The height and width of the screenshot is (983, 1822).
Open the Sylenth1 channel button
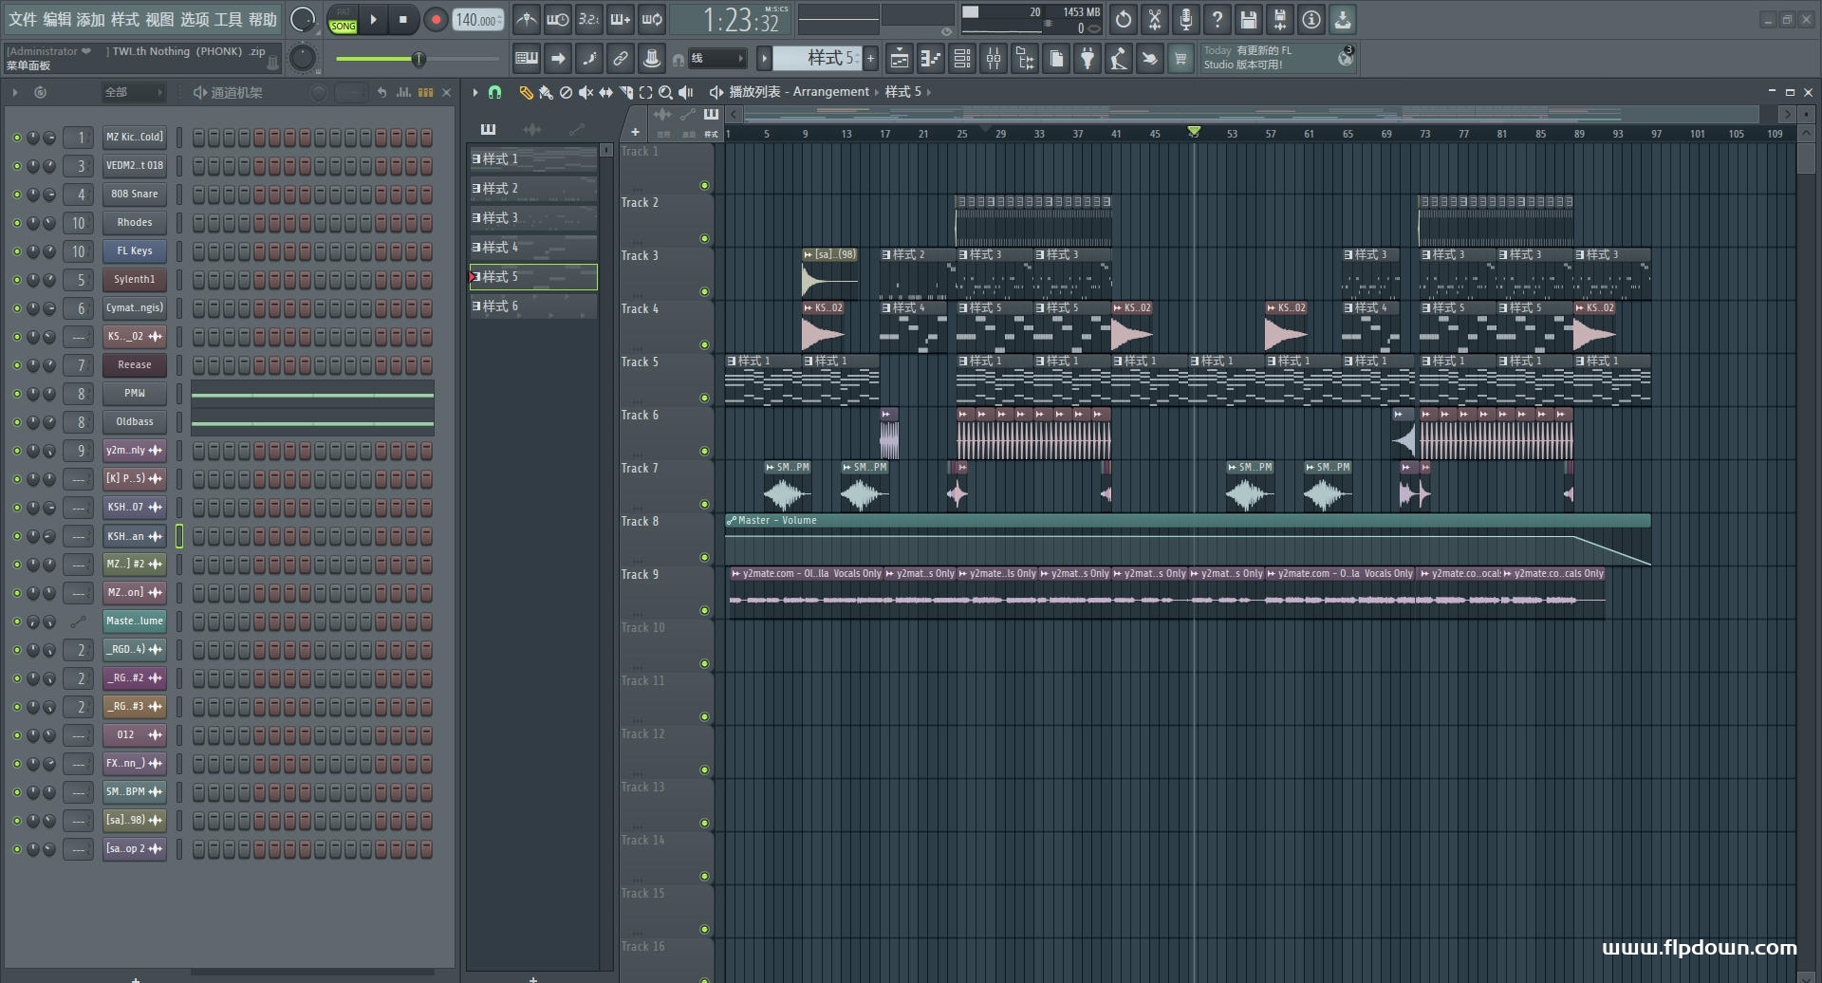(134, 280)
